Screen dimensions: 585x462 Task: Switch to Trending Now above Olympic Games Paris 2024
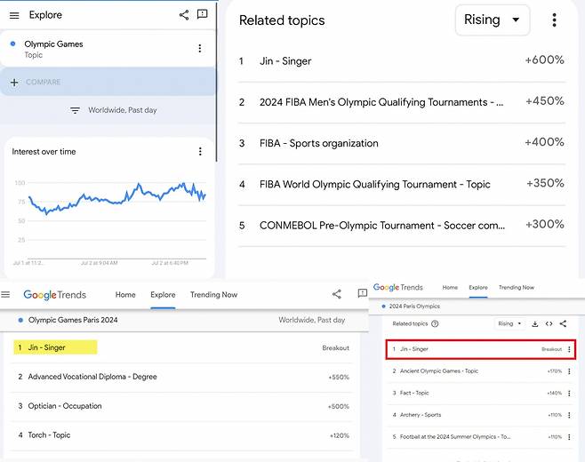point(213,295)
